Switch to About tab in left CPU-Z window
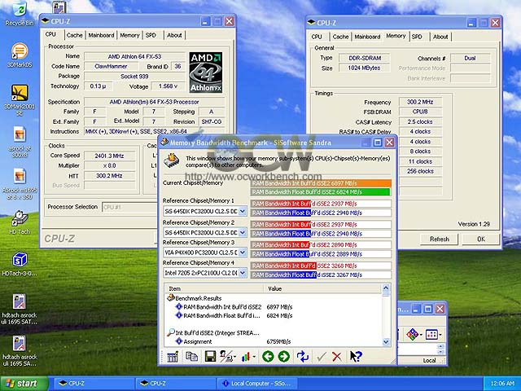Screen dimensions: 521x391 pos(174,35)
